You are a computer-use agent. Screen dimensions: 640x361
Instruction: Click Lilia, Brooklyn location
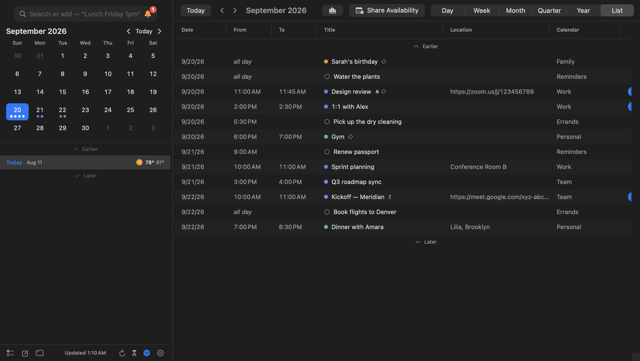click(470, 227)
